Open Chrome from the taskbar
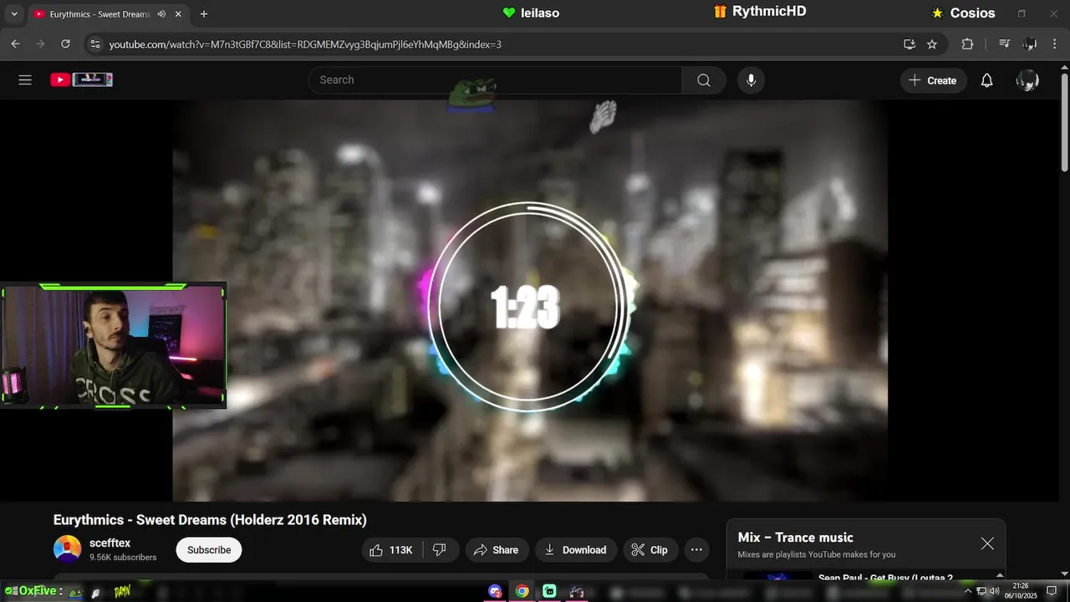 click(x=522, y=591)
